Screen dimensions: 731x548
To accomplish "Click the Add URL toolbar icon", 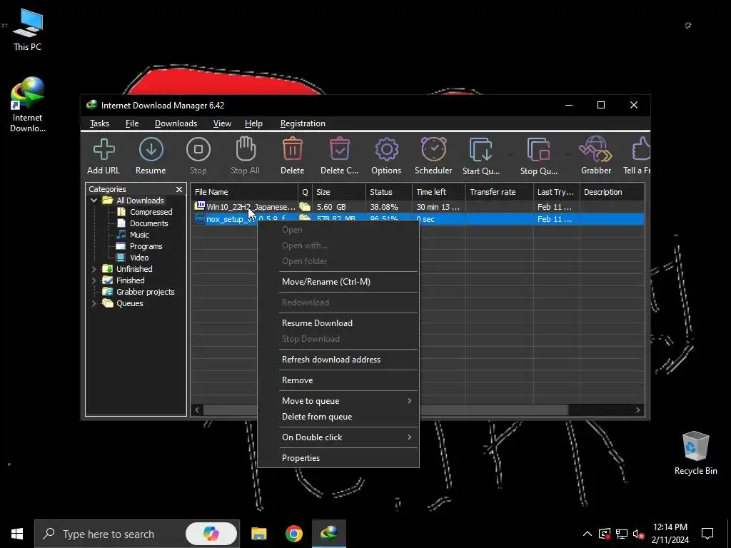I will 104,150.
